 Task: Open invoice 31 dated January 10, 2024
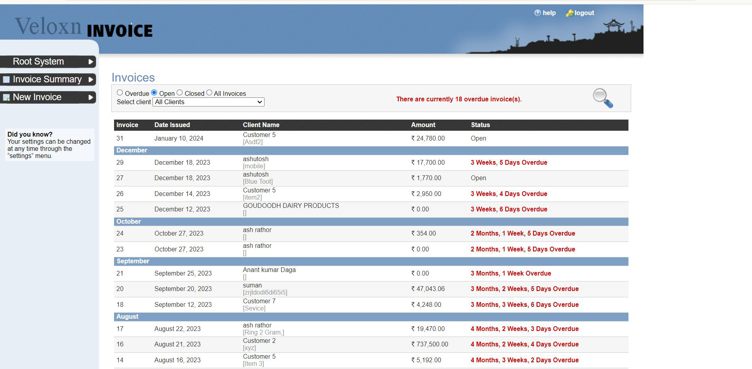pyautogui.click(x=120, y=139)
